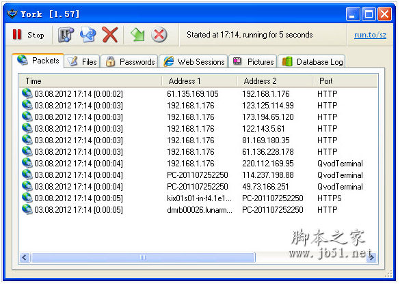Click the QvodTerminal port cell for 49.73.166.251
This screenshot has width=400, height=285.
pyautogui.click(x=340, y=187)
